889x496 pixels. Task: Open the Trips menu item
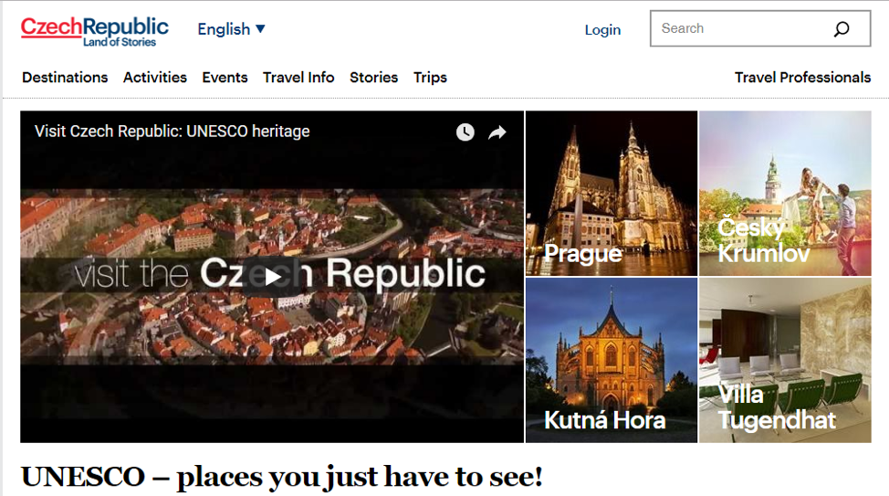[x=430, y=77]
